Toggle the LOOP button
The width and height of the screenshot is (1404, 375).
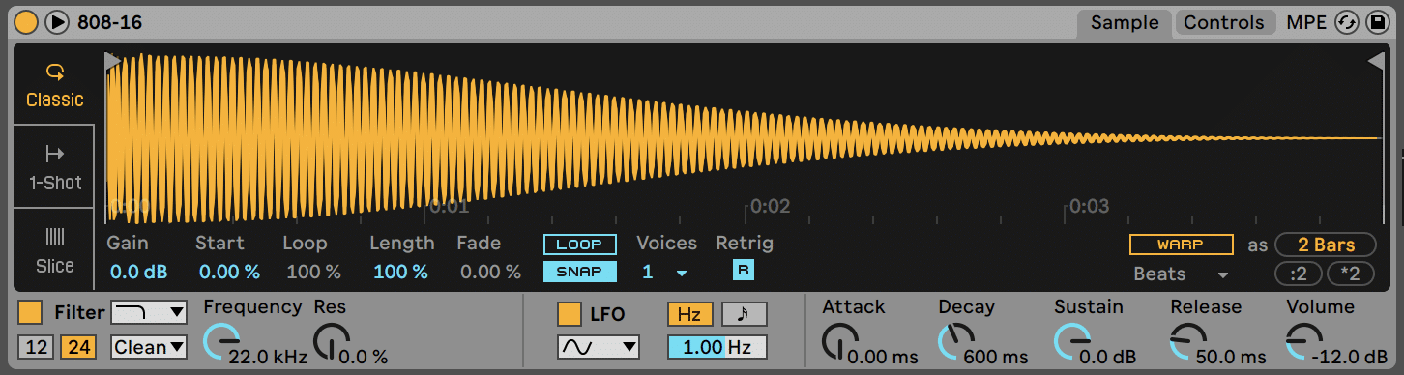(579, 244)
